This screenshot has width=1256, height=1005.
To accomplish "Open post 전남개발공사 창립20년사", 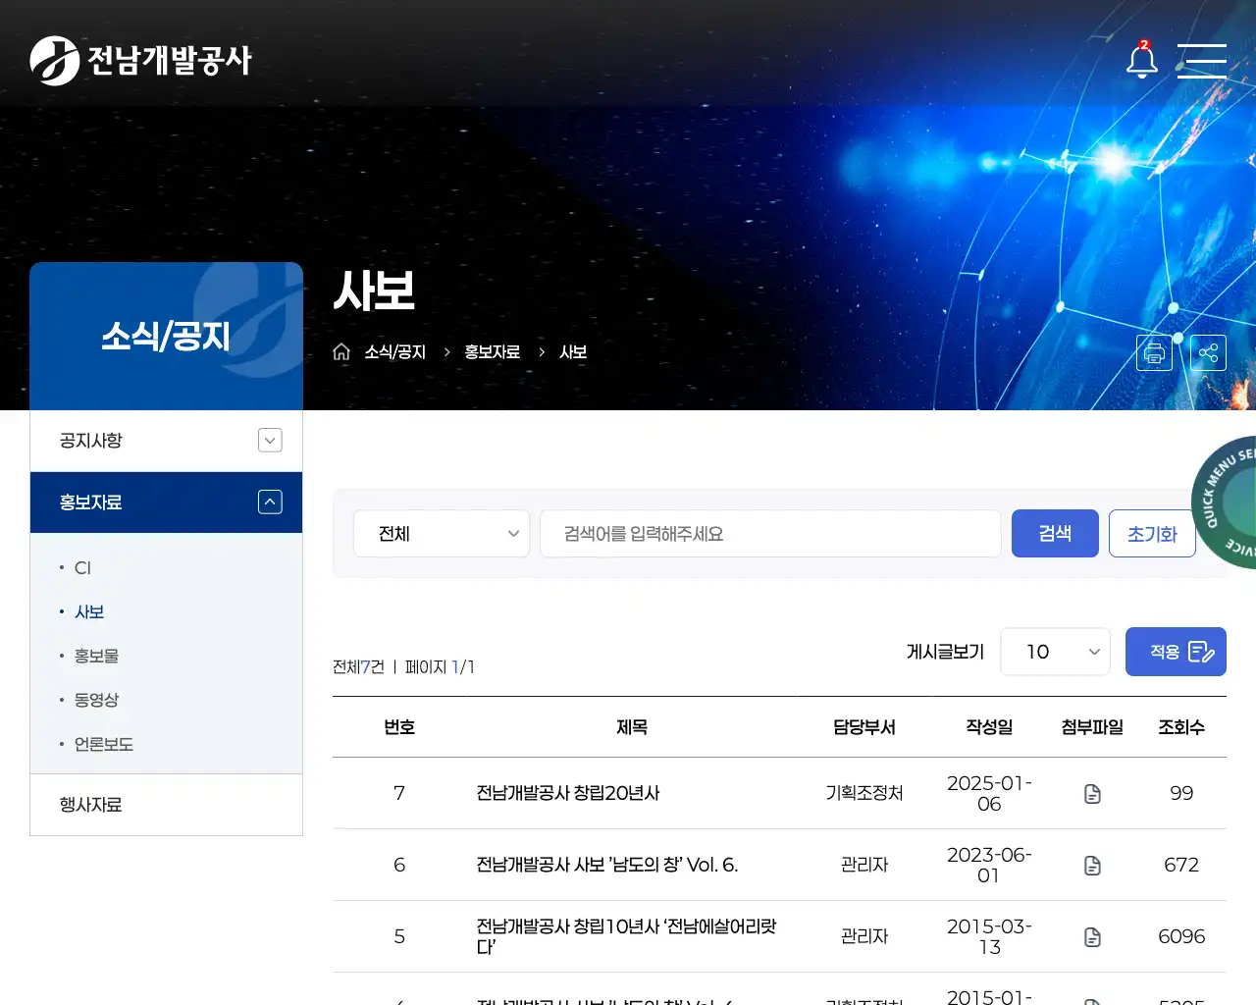I will point(568,793).
